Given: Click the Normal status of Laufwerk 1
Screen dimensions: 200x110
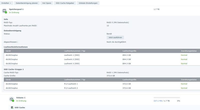Looking at the screenshot, I should pyautogui.click(x=184, y=55).
